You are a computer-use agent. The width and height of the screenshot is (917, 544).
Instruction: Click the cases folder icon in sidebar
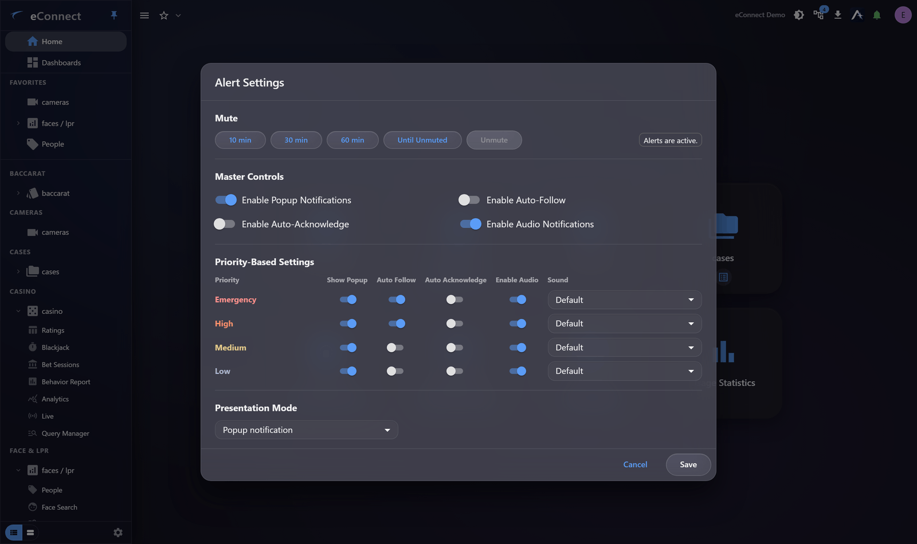[33, 271]
